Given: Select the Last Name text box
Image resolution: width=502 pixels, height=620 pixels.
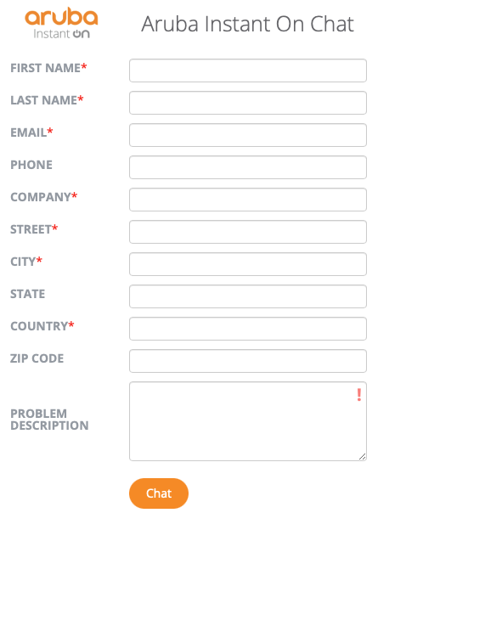Looking at the screenshot, I should 248,103.
